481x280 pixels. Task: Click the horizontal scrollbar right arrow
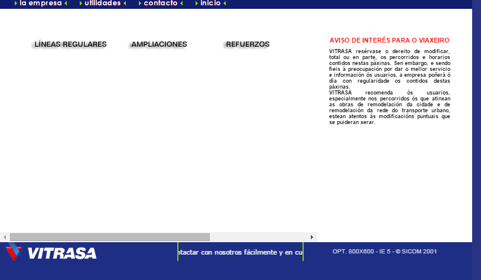pyautogui.click(x=311, y=237)
